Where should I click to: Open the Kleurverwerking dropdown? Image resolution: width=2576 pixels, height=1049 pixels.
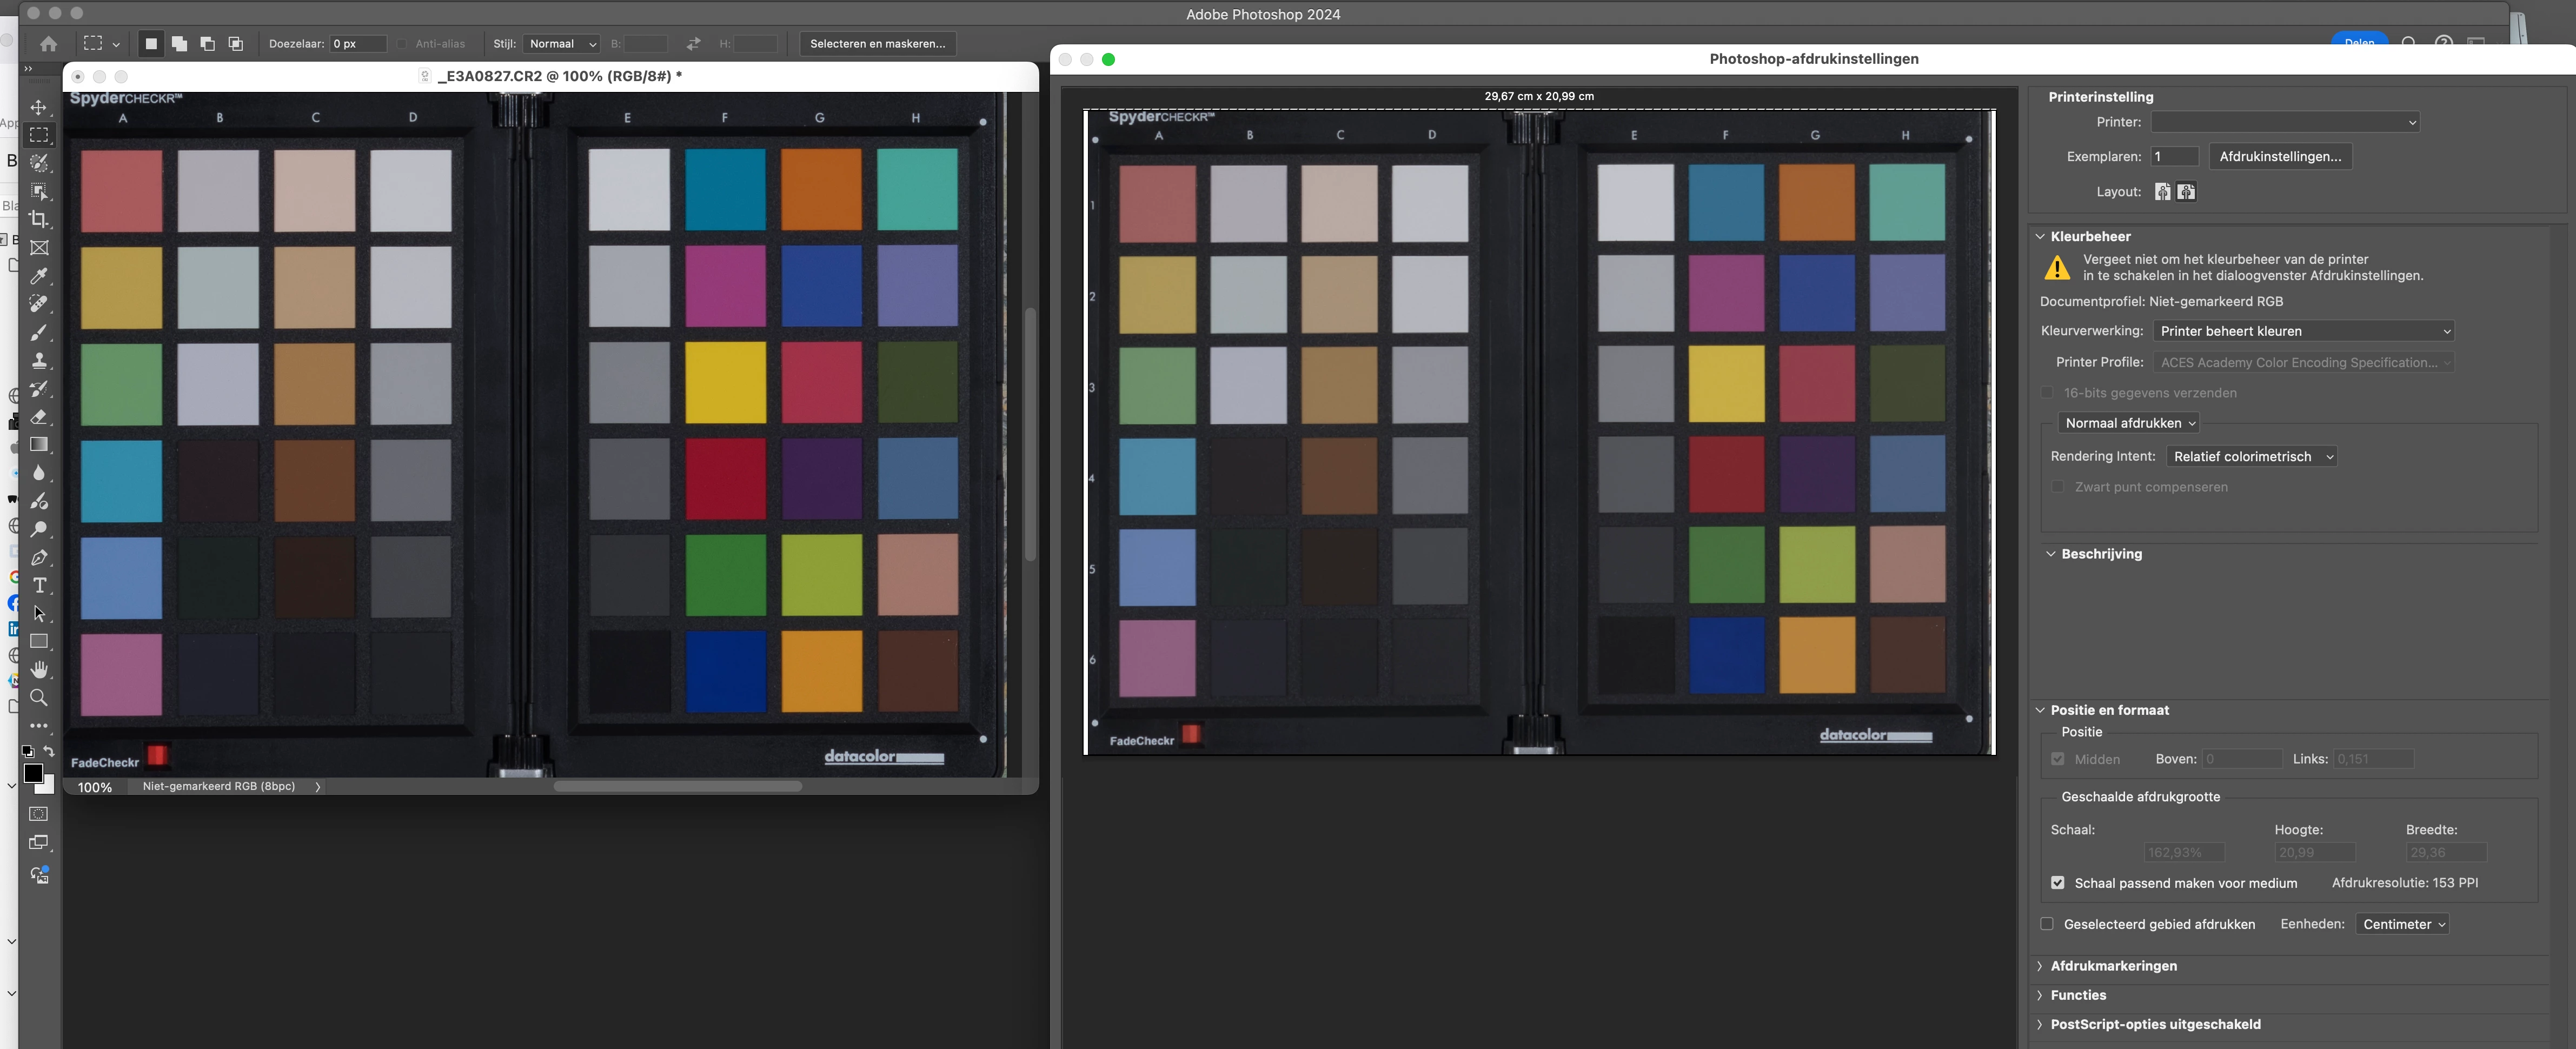pos(2304,331)
